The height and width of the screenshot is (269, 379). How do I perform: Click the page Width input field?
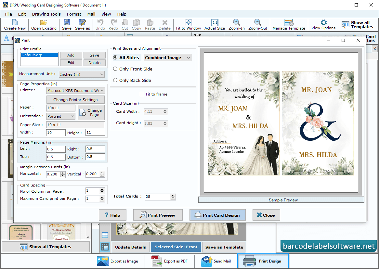coord(56,133)
